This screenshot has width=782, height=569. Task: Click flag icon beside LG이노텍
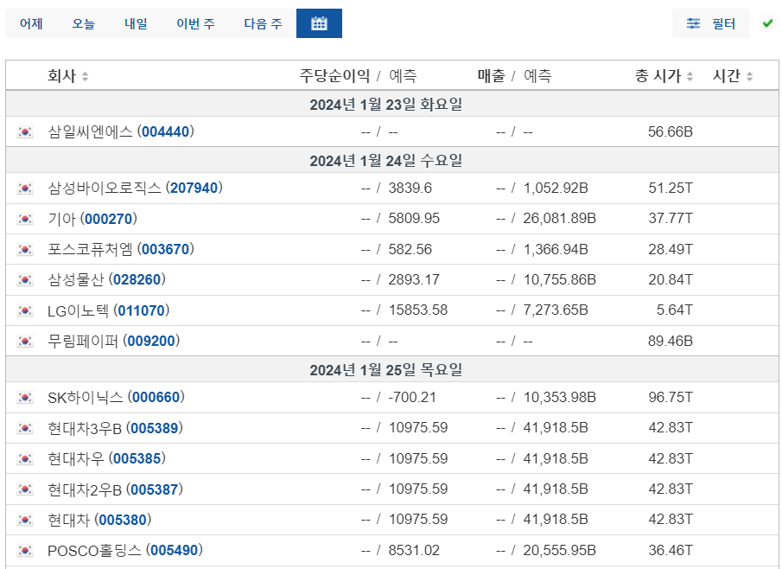[25, 311]
